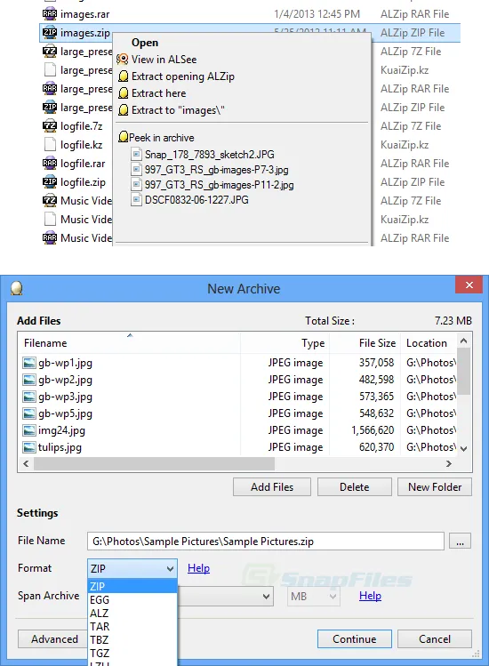Select the logfile.kz file name
Image resolution: width=489 pixels, height=666 pixels.
click(x=81, y=145)
